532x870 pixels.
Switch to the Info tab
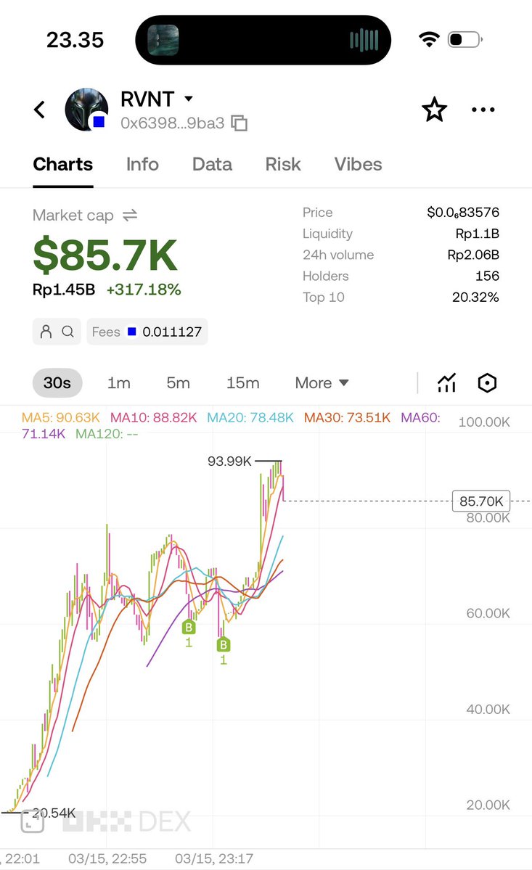click(x=142, y=164)
